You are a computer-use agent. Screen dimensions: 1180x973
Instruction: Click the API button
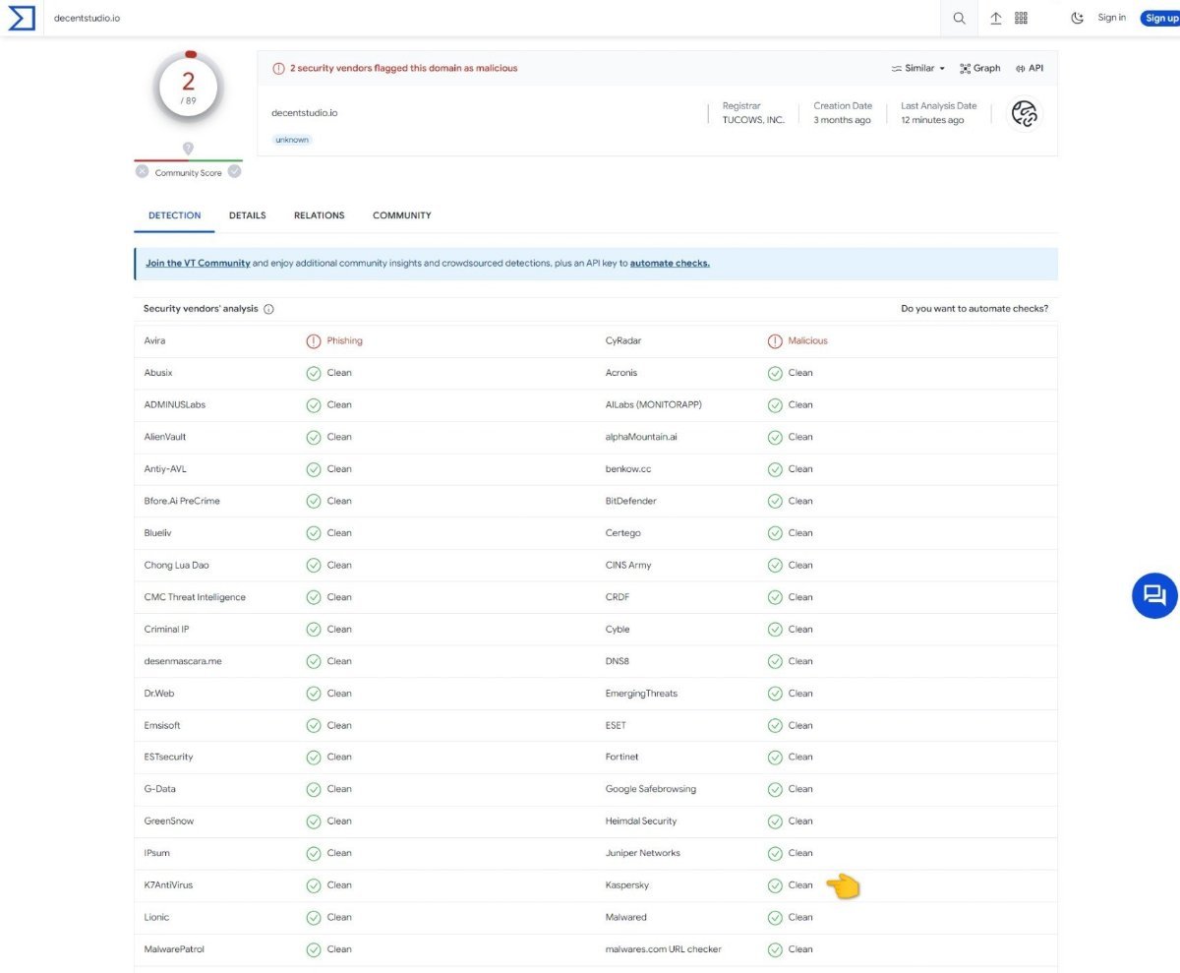1030,68
